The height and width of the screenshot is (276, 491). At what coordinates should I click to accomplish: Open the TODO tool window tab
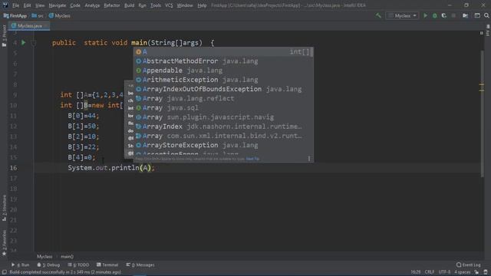[x=78, y=264]
